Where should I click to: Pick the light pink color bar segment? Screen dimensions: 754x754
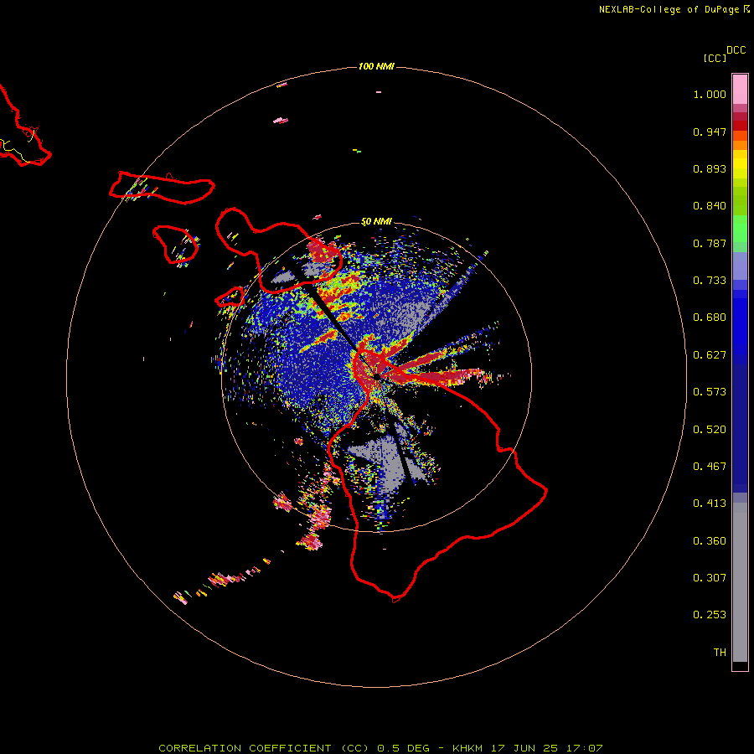coord(740,90)
